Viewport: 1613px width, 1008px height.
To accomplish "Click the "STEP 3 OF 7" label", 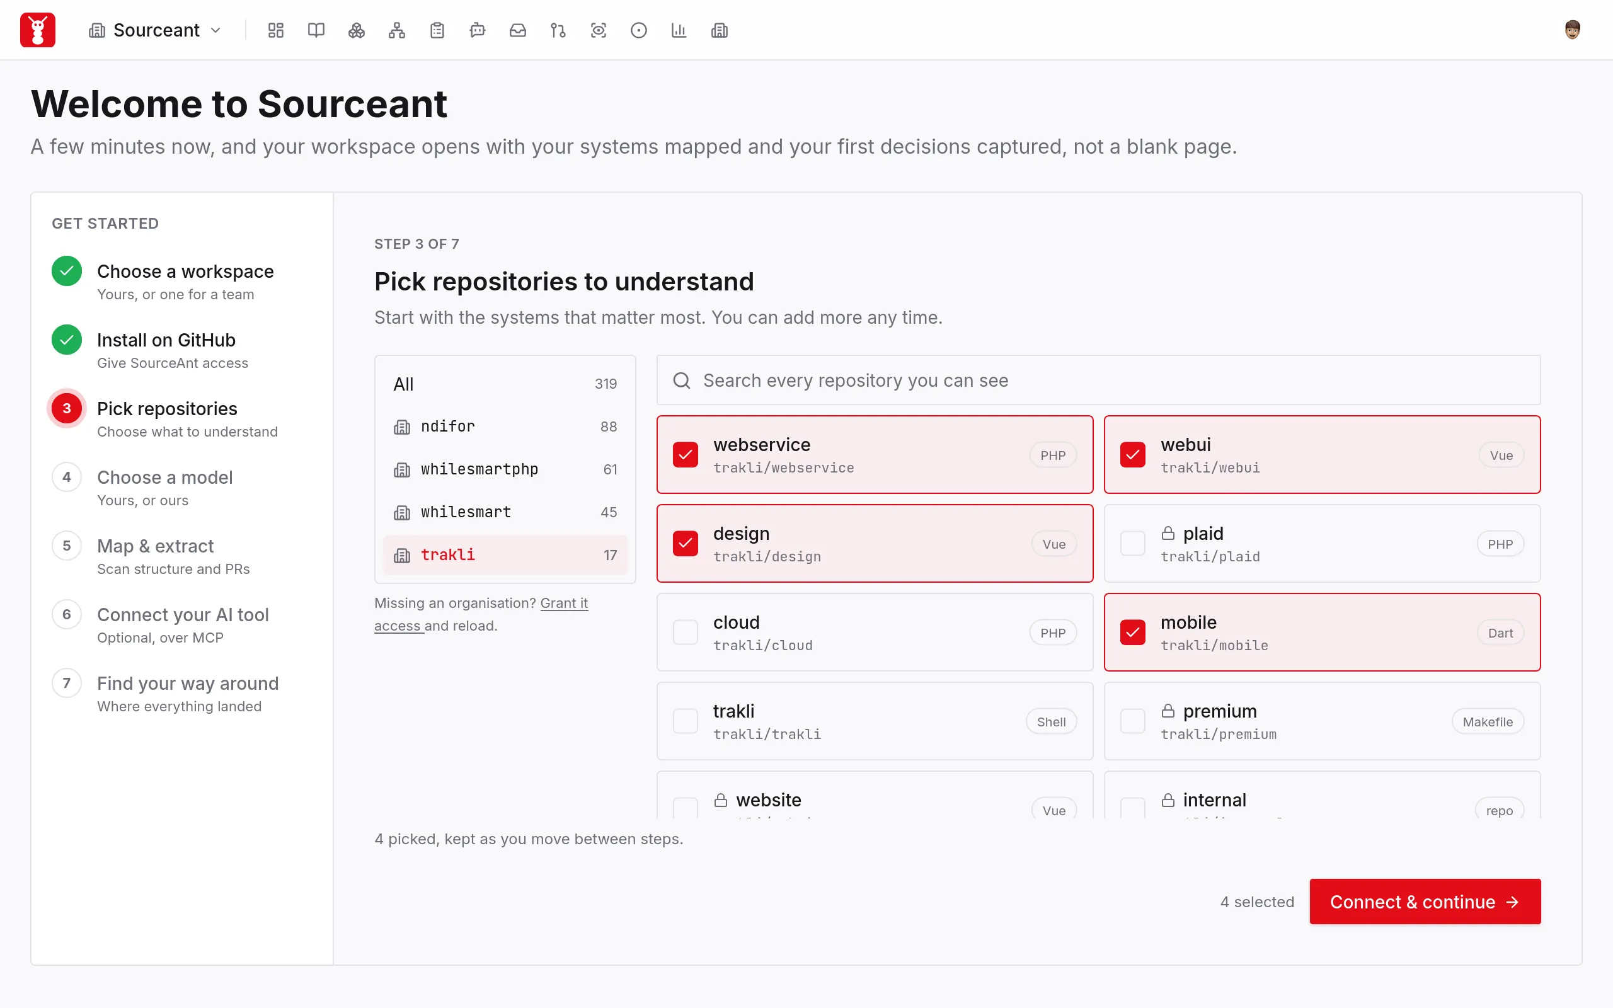I will (416, 244).
